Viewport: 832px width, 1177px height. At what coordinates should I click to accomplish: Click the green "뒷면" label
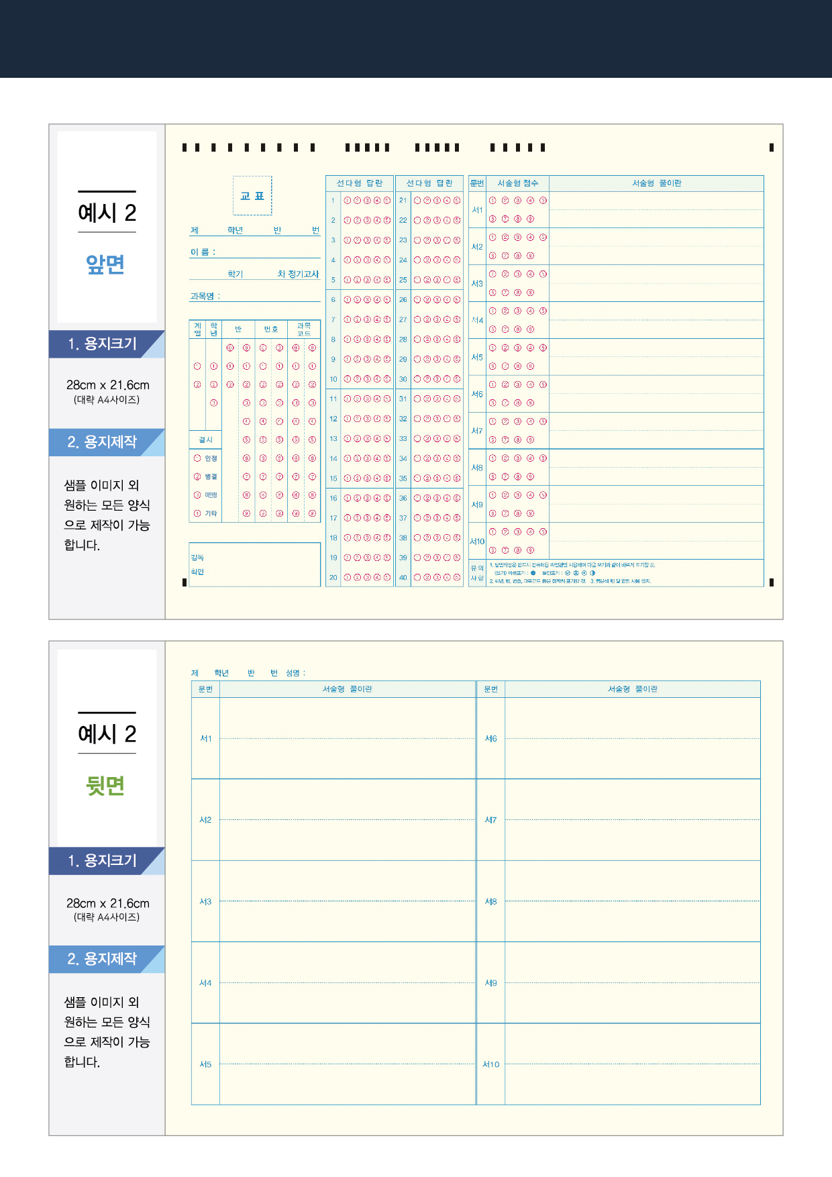[x=105, y=785]
